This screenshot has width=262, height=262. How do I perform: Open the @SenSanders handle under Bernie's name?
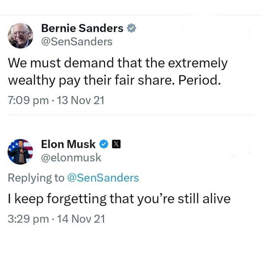[77, 42]
